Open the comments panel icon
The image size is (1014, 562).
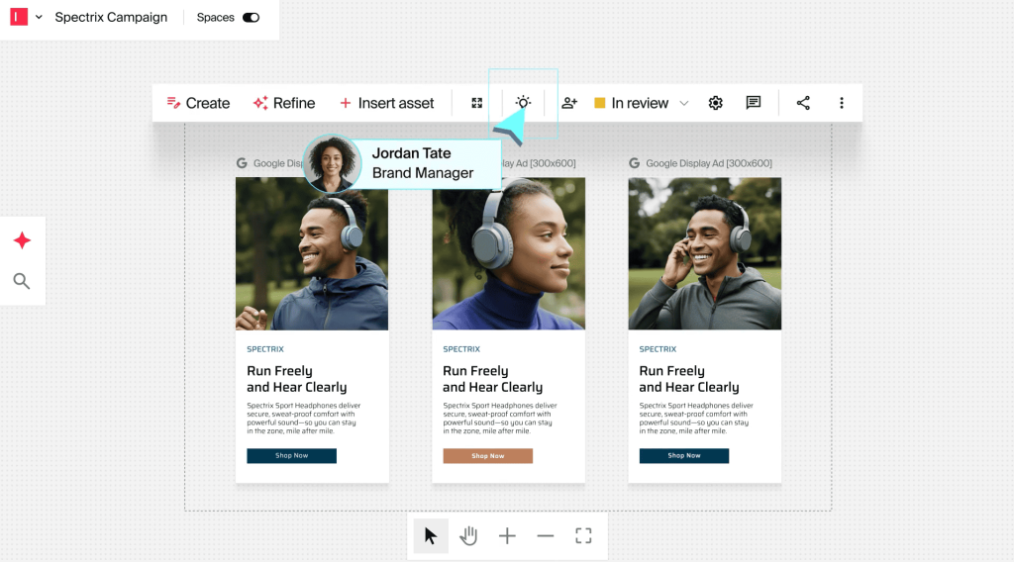(754, 103)
